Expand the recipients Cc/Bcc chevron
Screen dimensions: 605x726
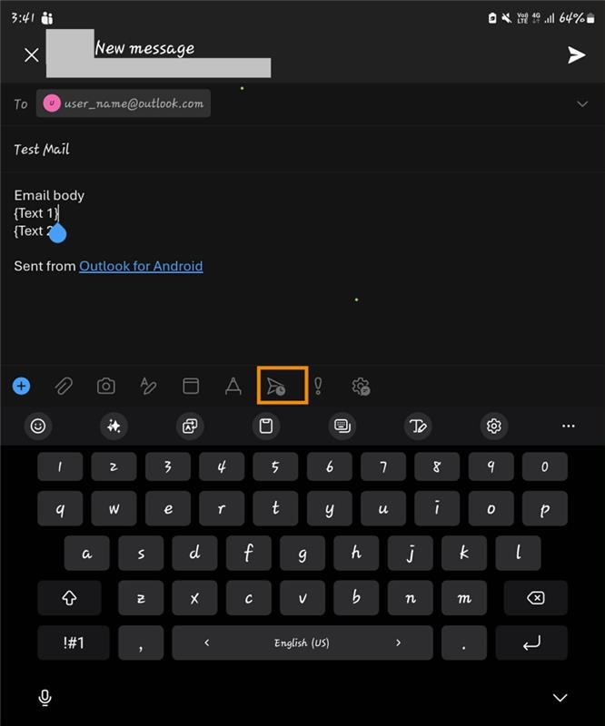582,103
